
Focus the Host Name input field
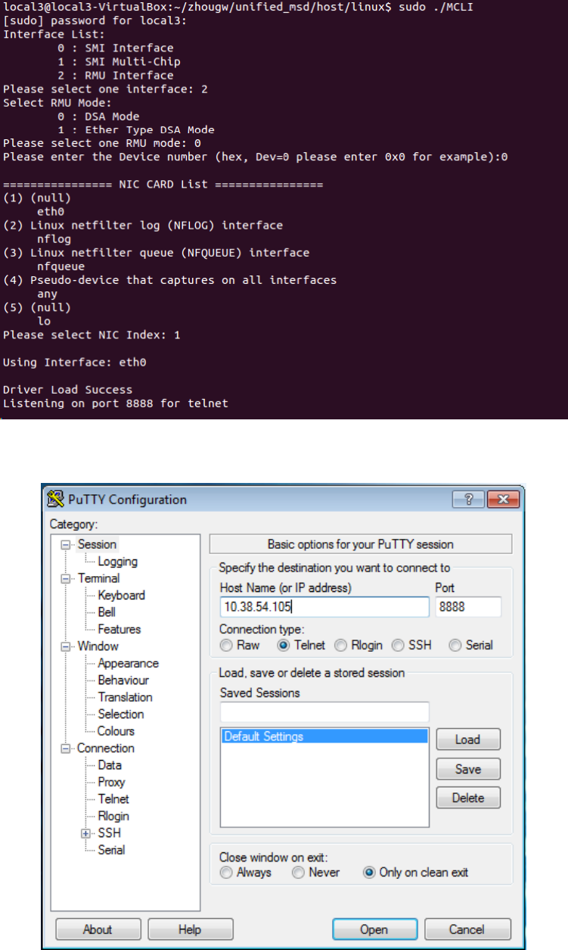coord(324,607)
